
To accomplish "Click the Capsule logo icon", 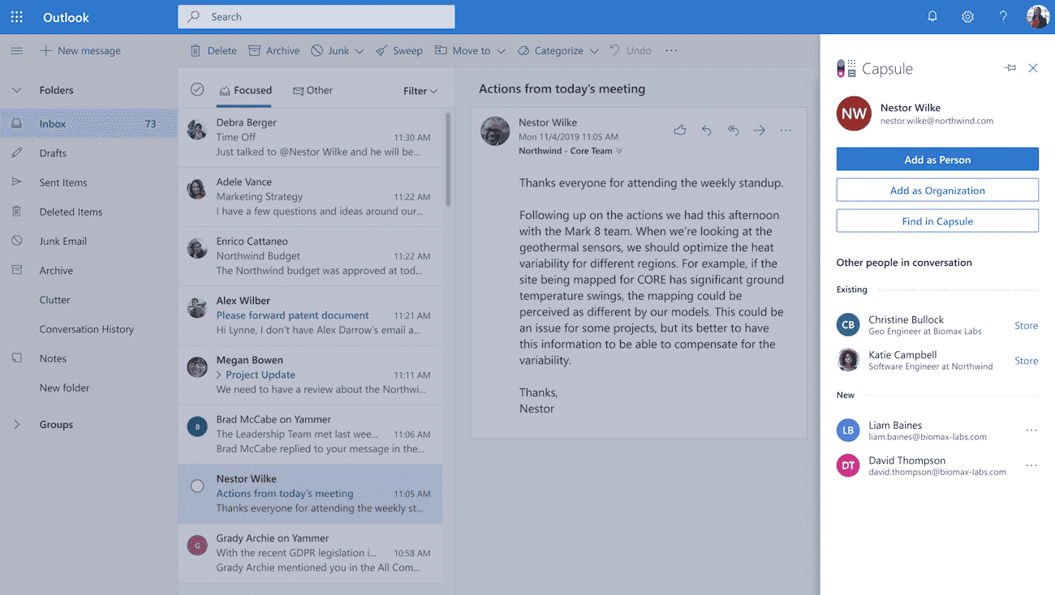I will (x=846, y=68).
